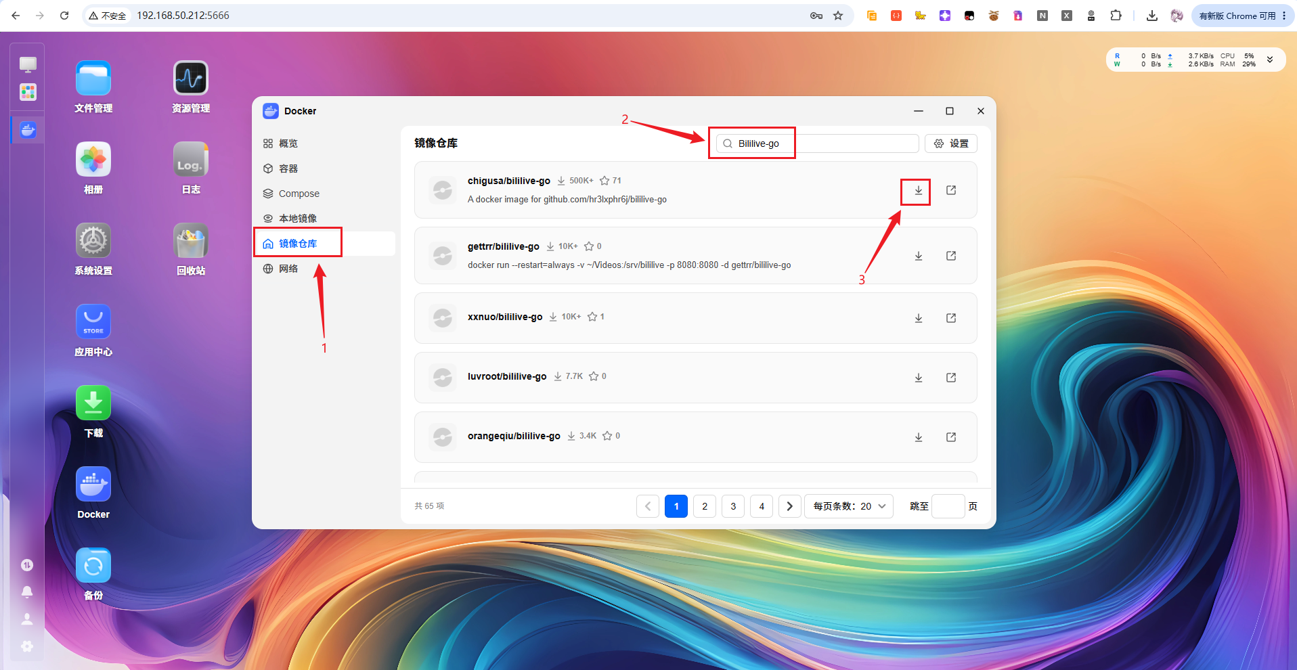The height and width of the screenshot is (670, 1297).
Task: Open Chrome extensions puzzle icon
Action: pos(1116,16)
